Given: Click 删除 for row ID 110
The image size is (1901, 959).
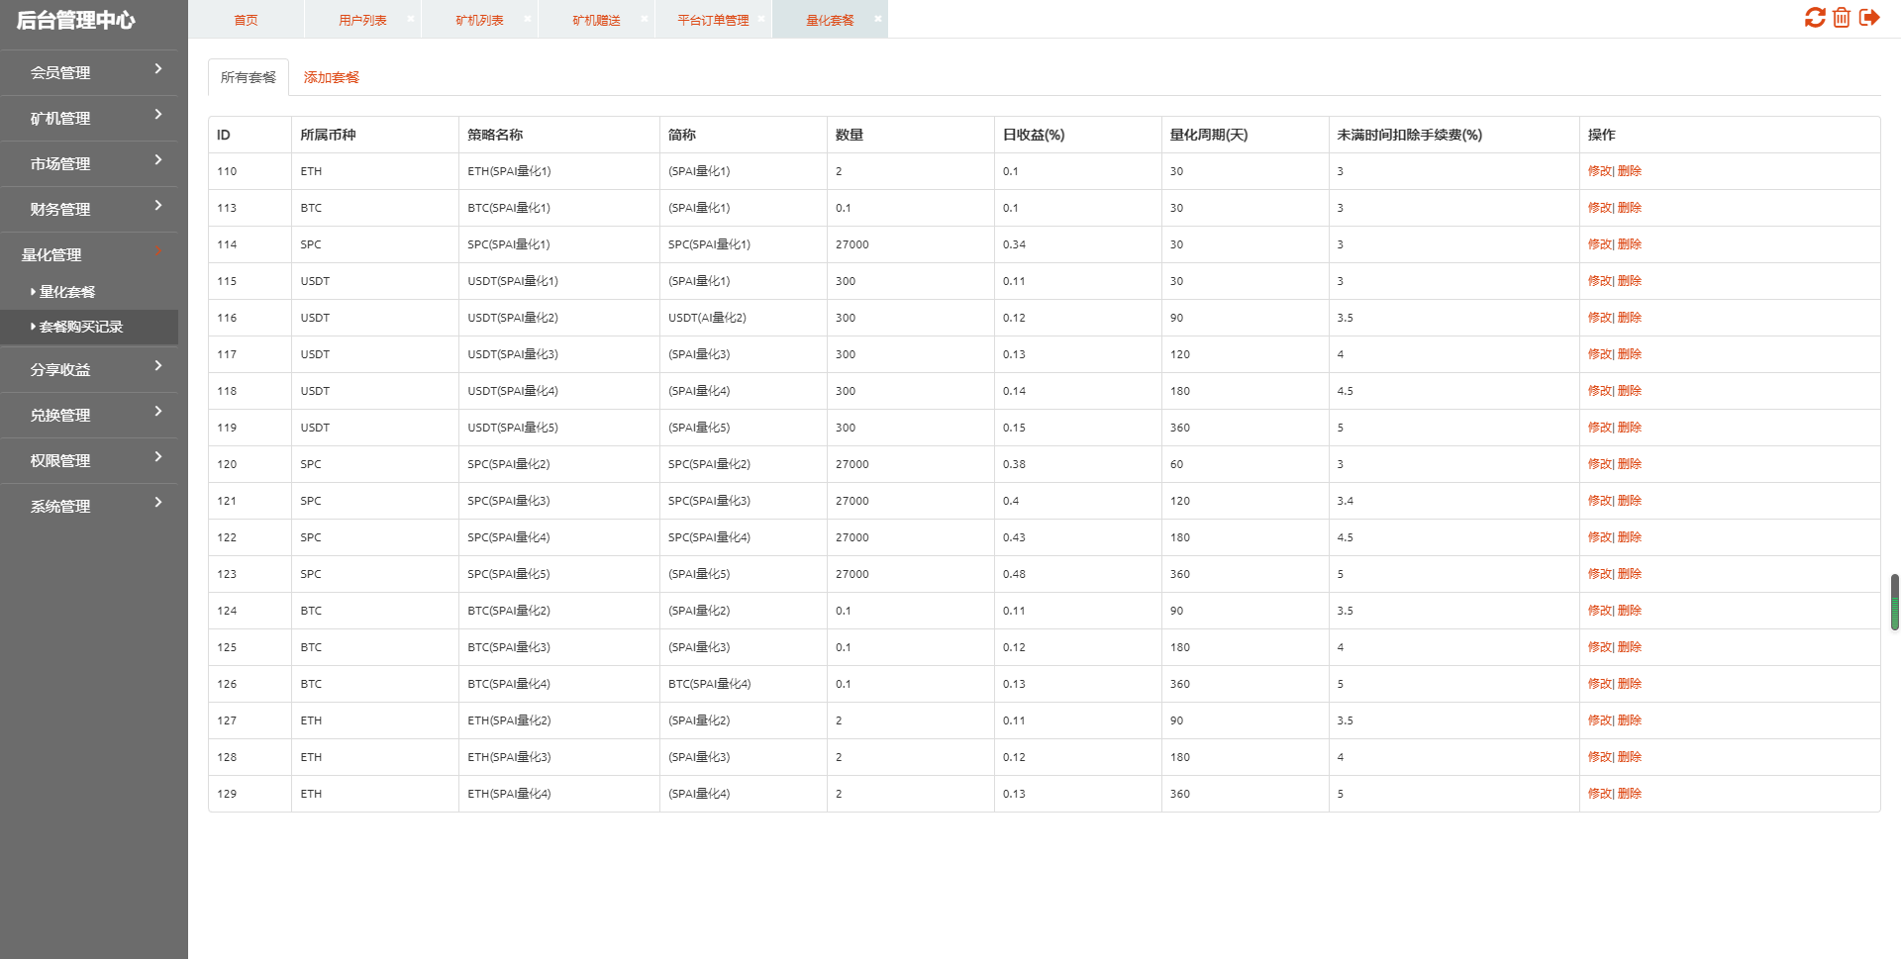Looking at the screenshot, I should (x=1630, y=171).
